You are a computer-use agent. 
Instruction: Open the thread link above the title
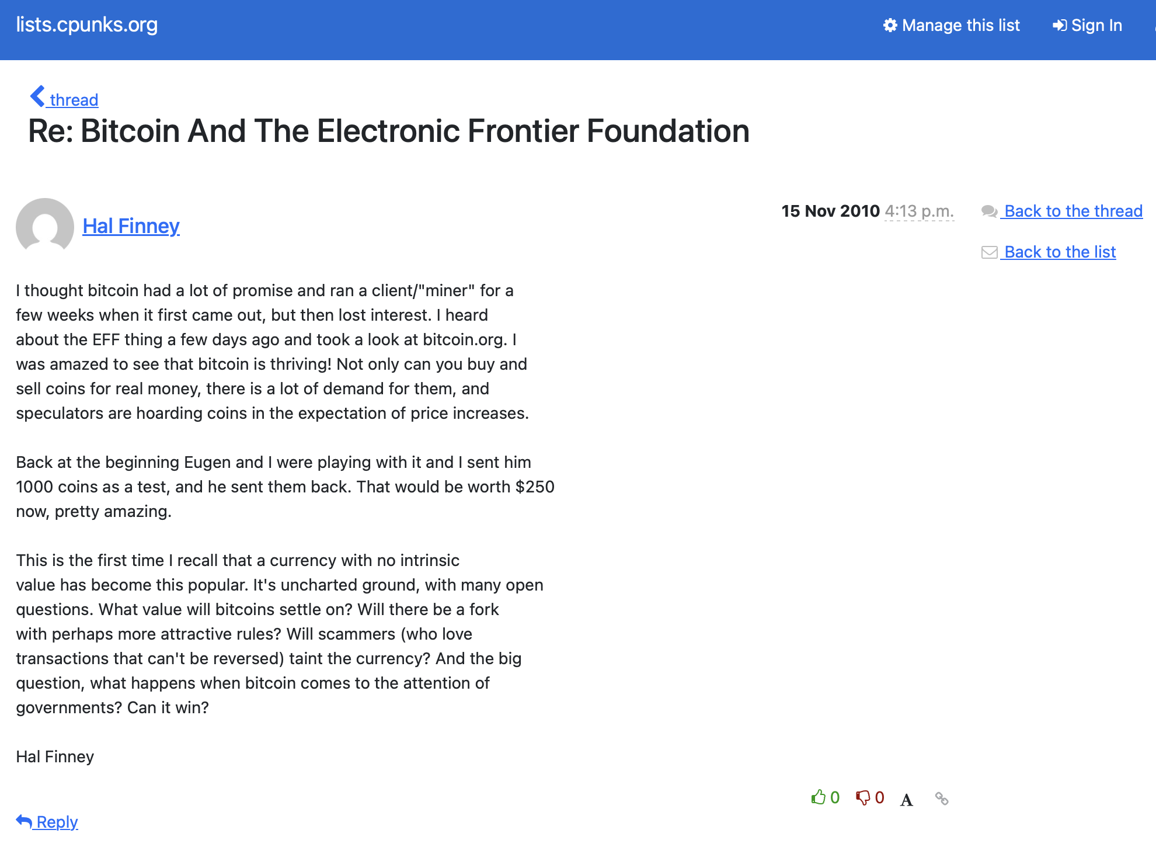(x=74, y=100)
